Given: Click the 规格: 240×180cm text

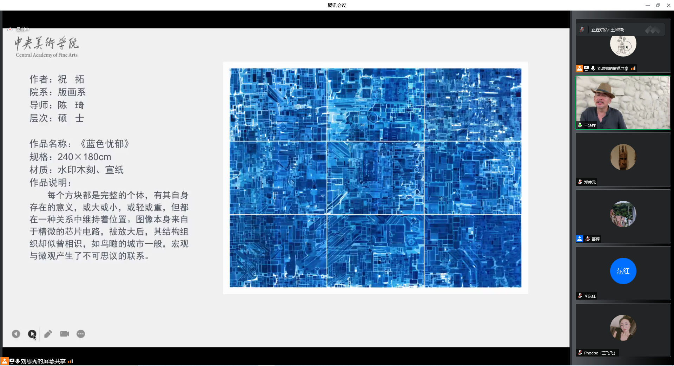Looking at the screenshot, I should 70,157.
